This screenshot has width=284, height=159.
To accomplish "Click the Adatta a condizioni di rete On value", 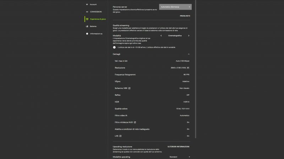I will (188, 129).
